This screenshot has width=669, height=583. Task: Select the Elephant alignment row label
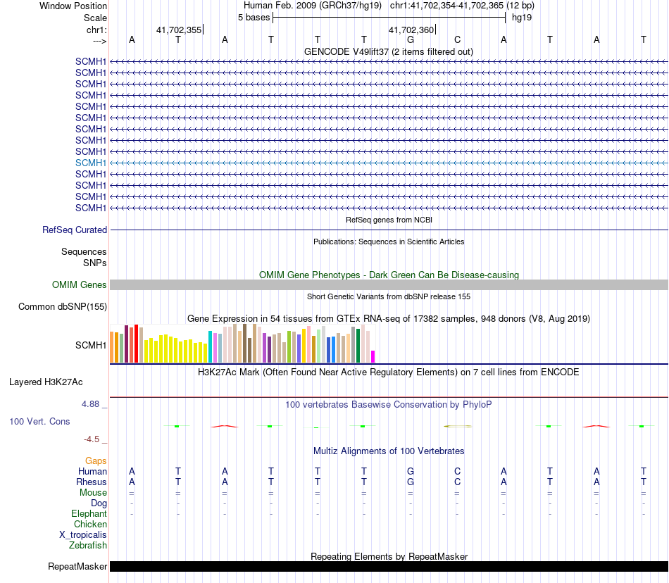pos(89,513)
